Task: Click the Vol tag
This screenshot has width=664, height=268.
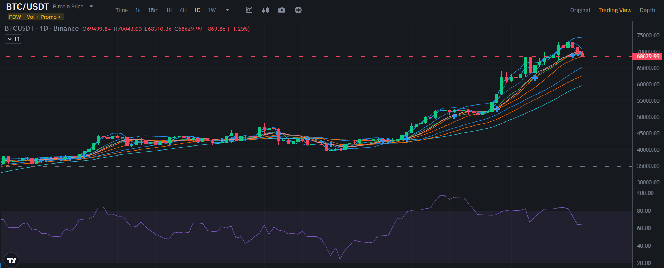Action: (x=30, y=17)
